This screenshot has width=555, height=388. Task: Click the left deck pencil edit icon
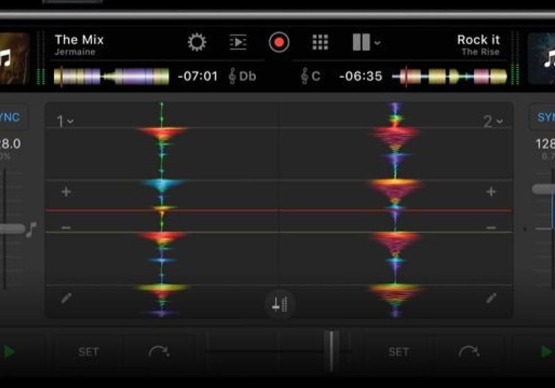(x=67, y=299)
